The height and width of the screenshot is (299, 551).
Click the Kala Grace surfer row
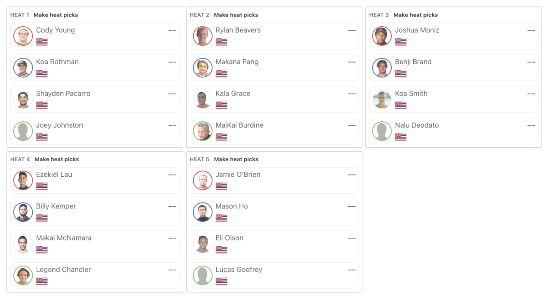point(274,99)
